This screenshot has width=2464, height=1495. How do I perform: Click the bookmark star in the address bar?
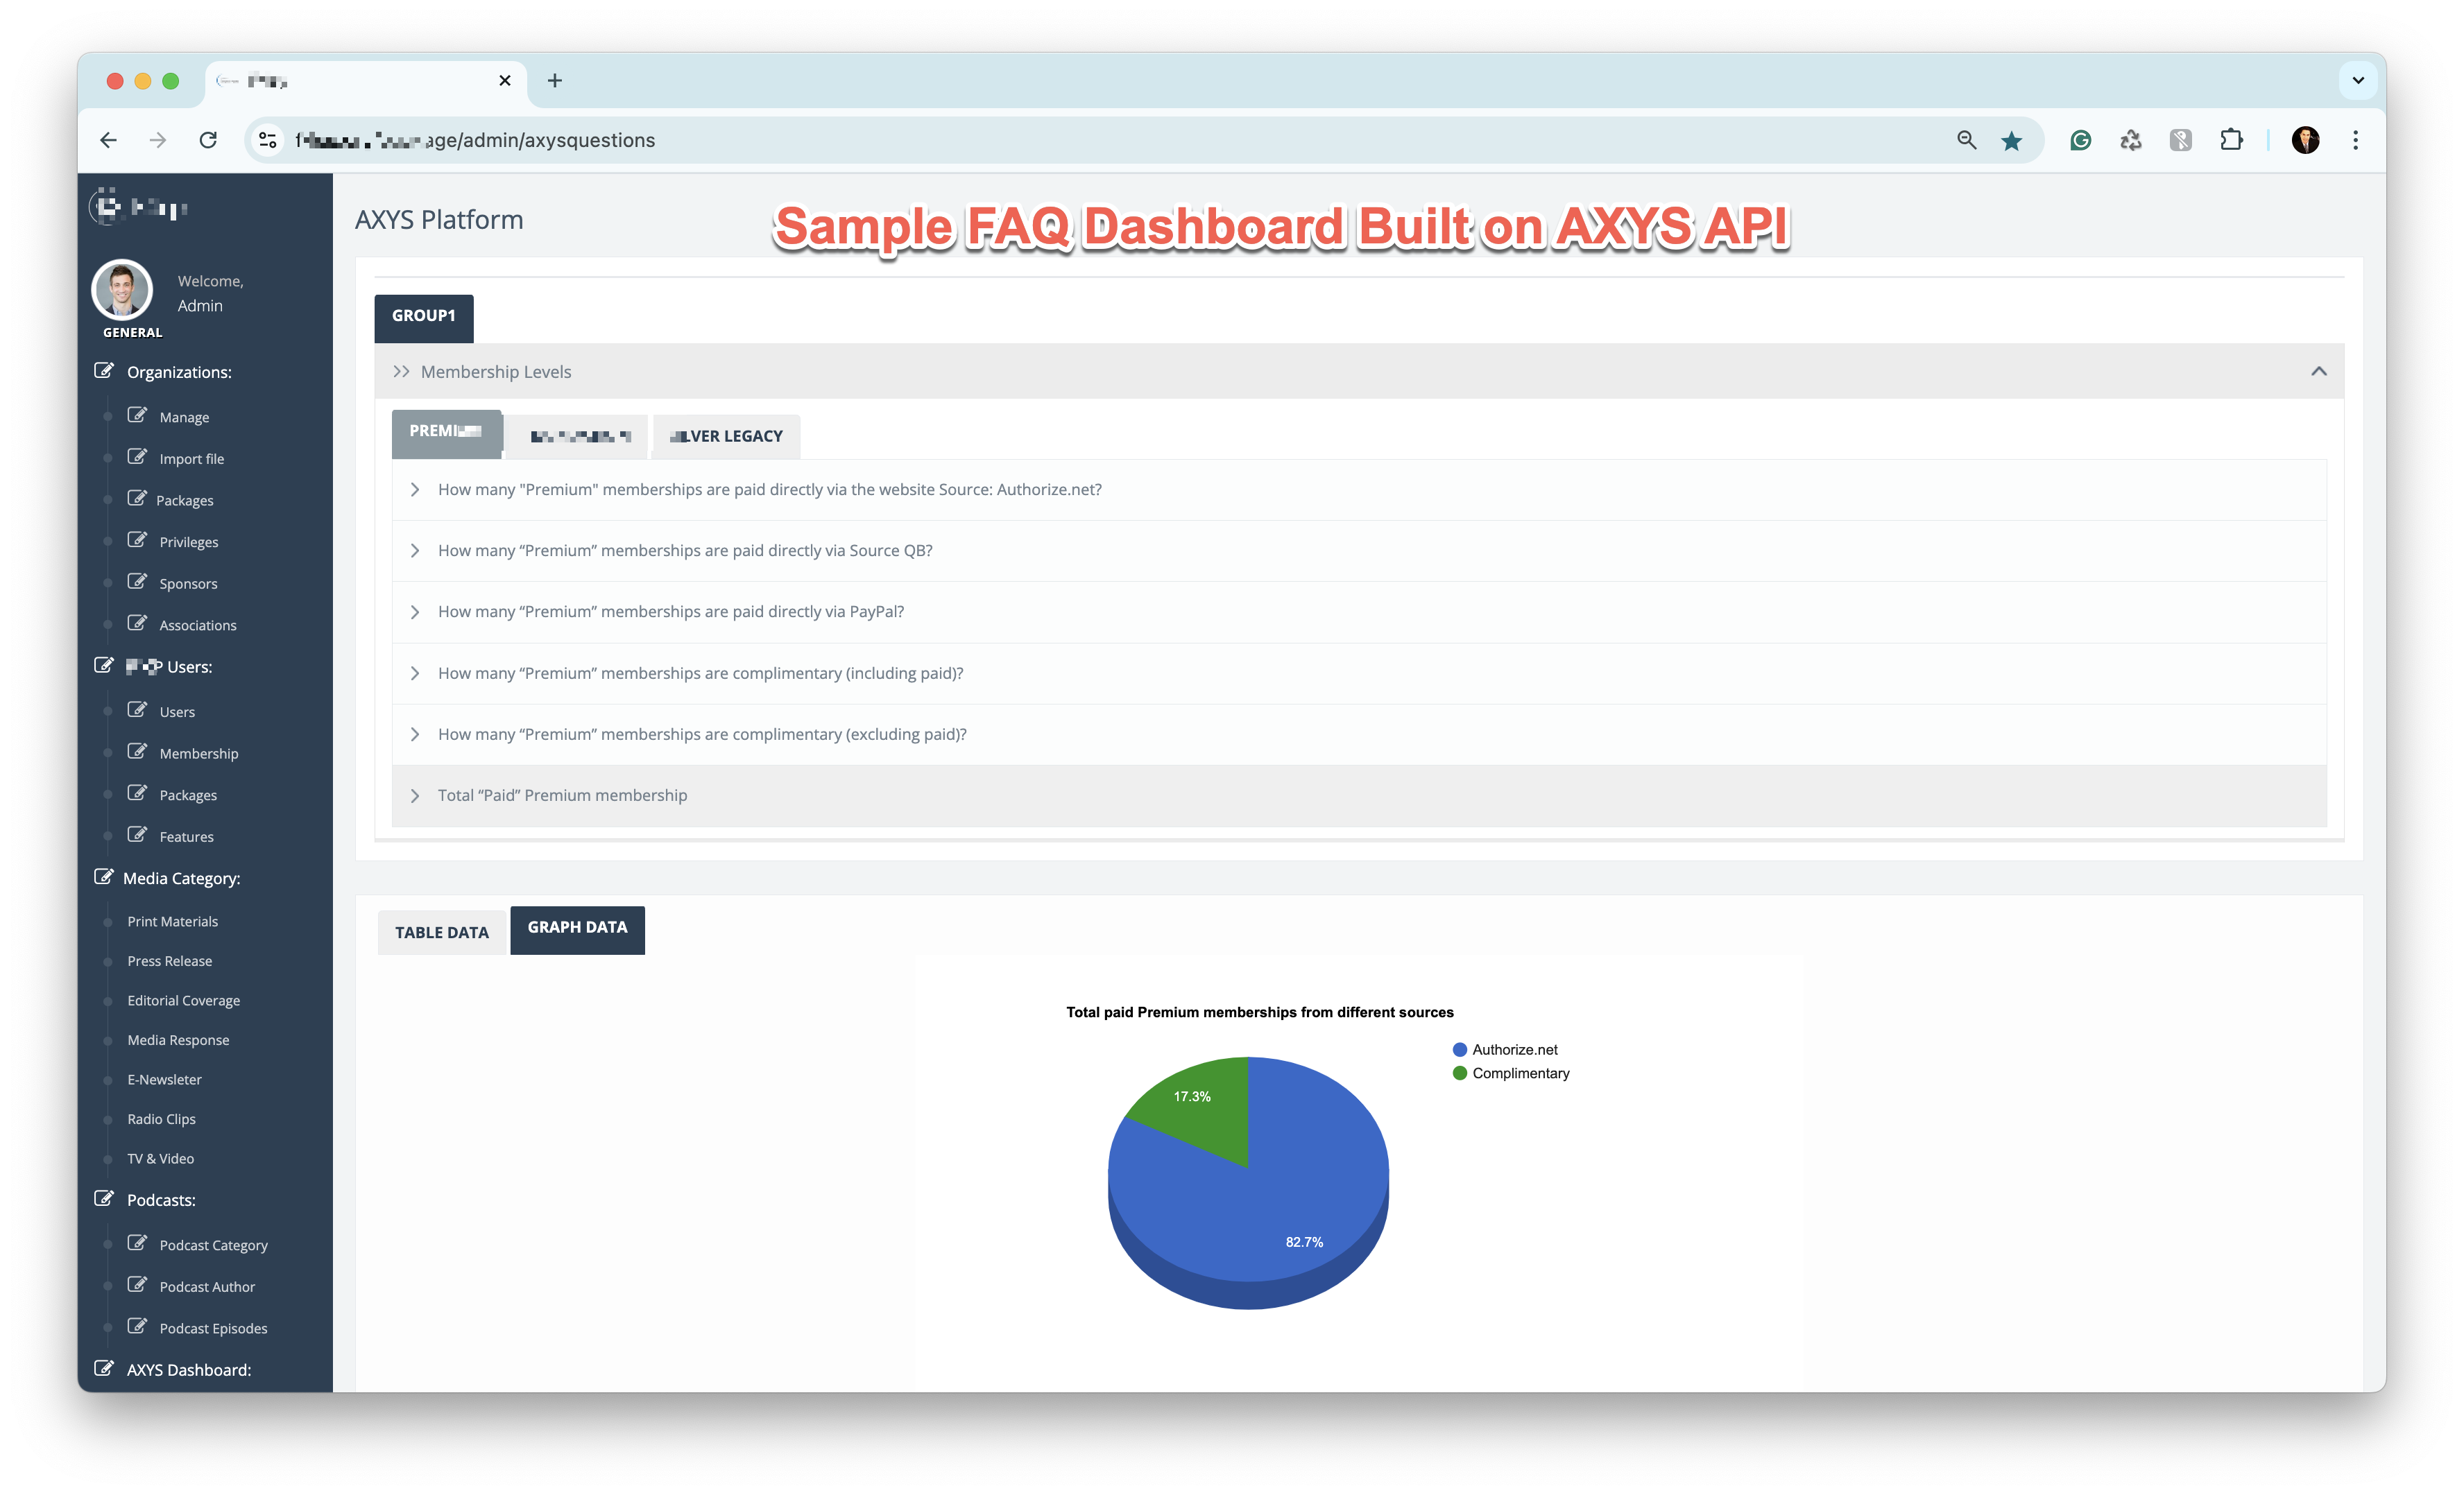point(2010,140)
